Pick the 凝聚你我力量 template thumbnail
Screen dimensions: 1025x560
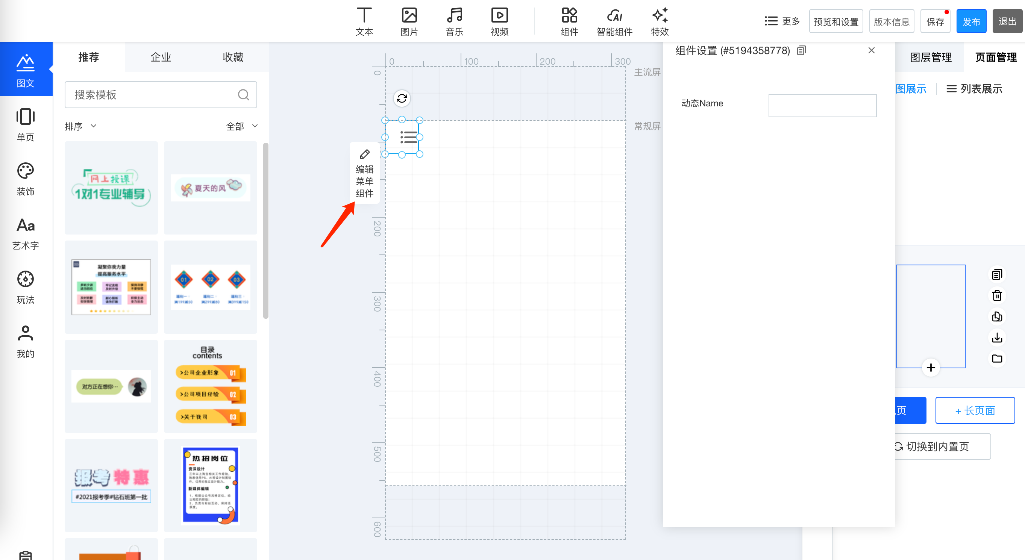111,287
